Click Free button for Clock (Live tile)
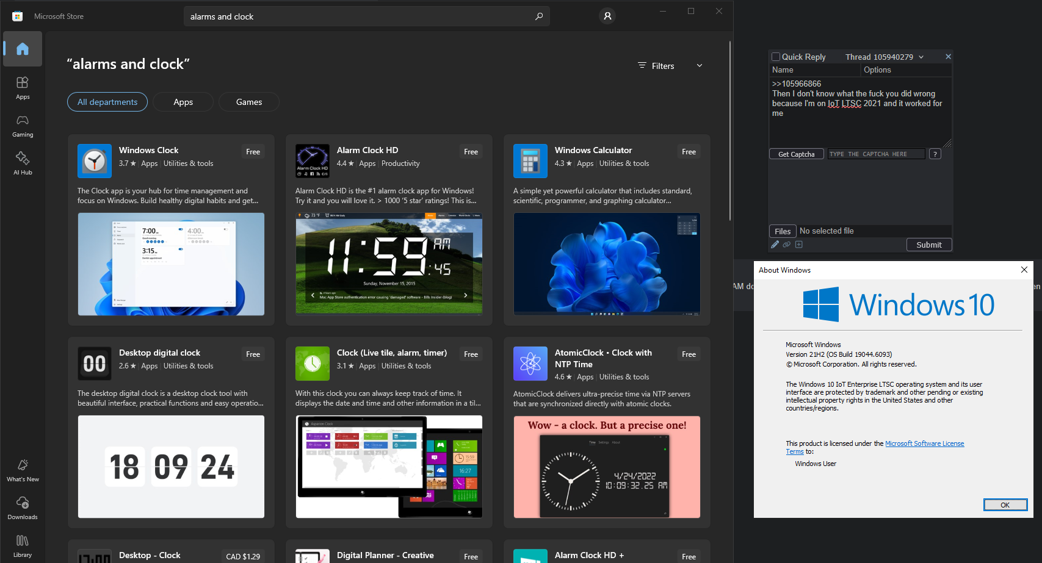This screenshot has width=1042, height=563. coord(471,354)
